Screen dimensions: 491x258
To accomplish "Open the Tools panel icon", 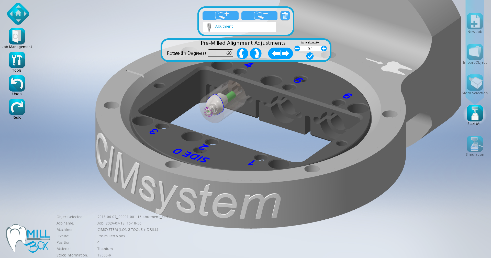I will [17, 60].
